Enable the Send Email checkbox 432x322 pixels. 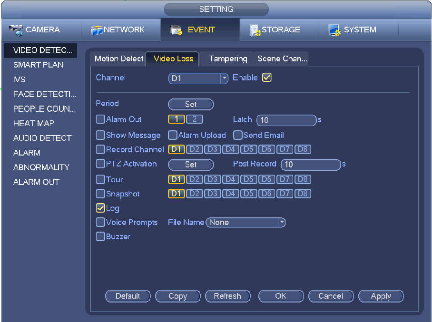(x=237, y=135)
